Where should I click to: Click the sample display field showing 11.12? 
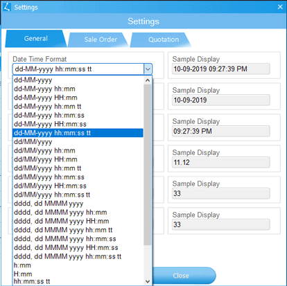221,162
